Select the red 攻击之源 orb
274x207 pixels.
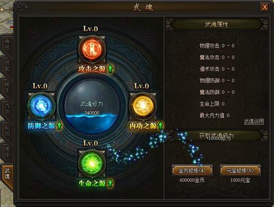(x=92, y=49)
